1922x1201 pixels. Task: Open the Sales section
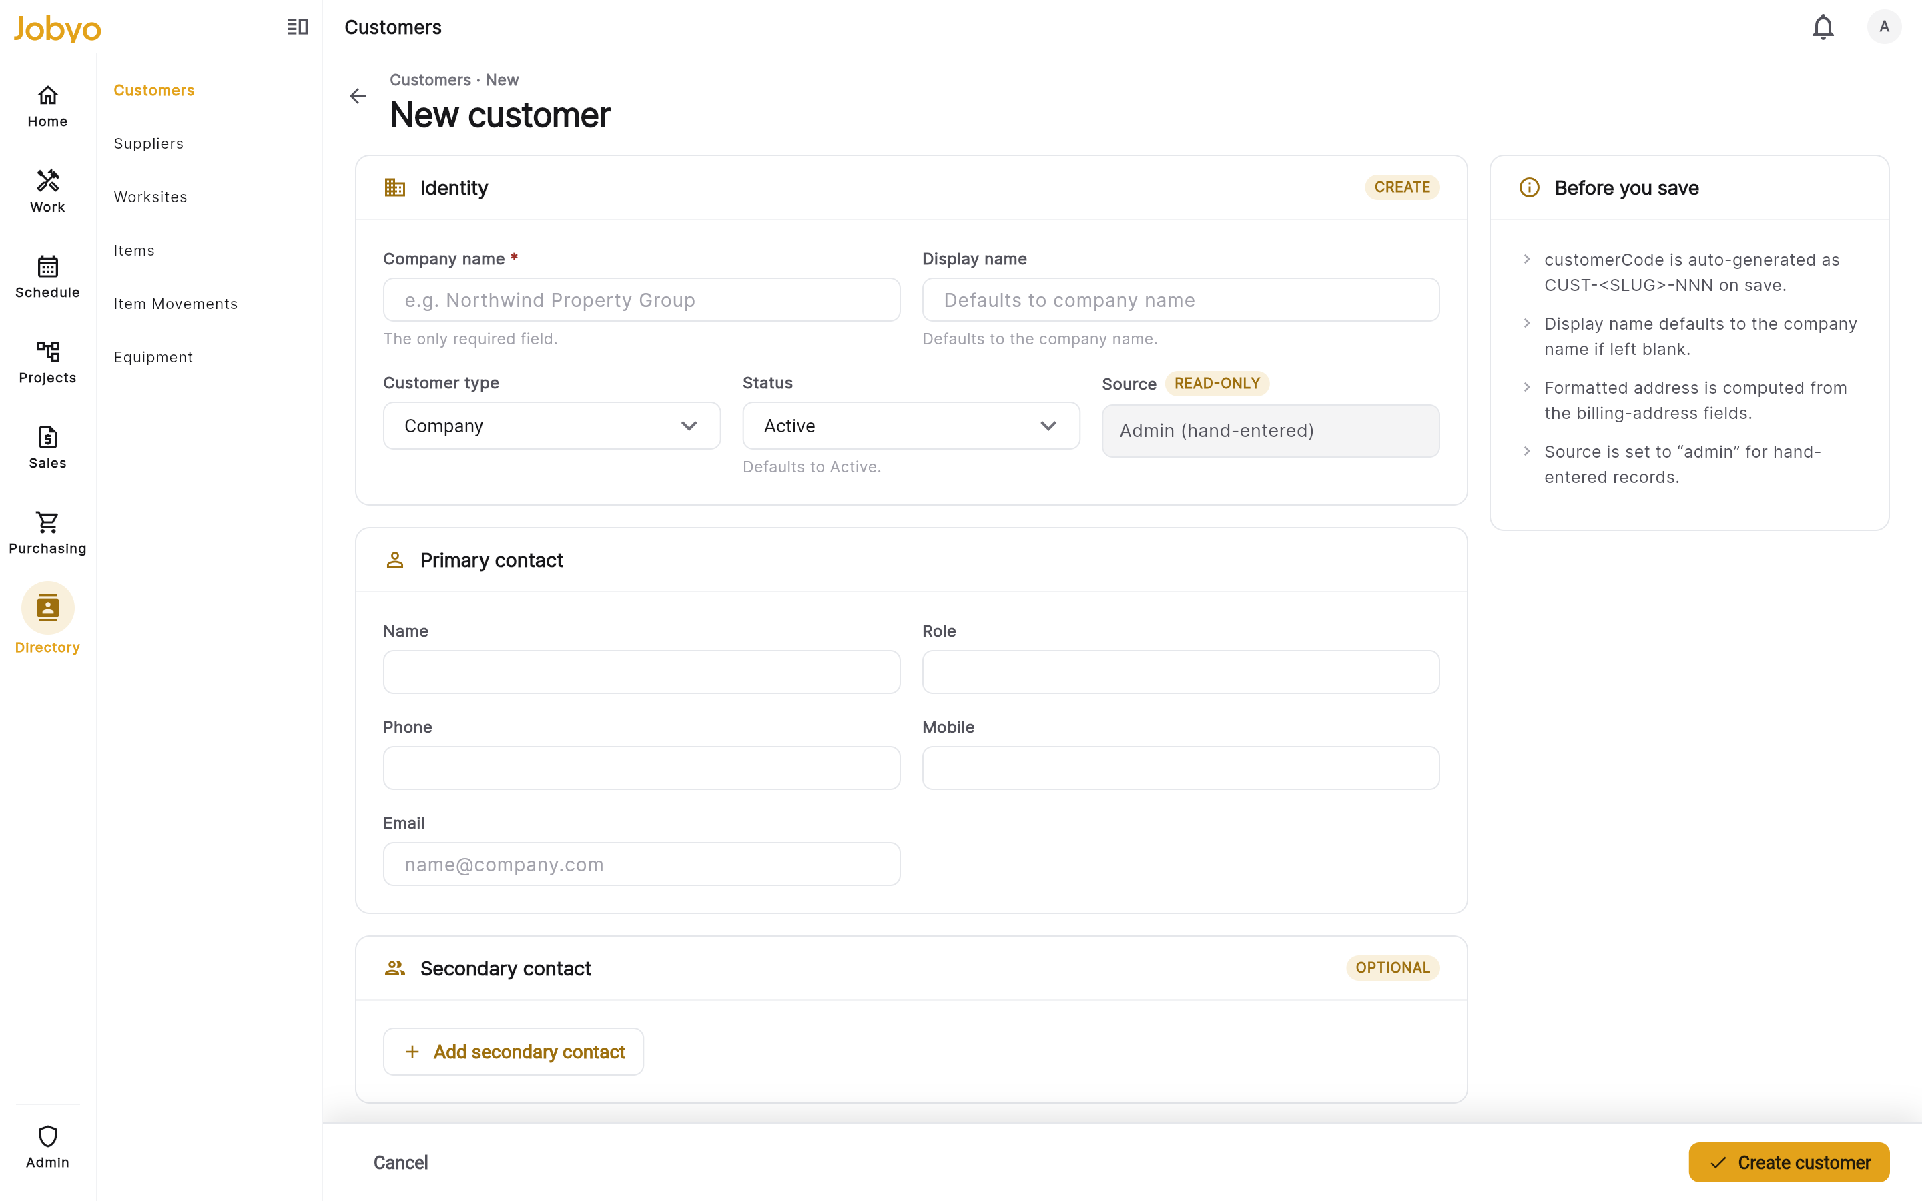click(47, 448)
